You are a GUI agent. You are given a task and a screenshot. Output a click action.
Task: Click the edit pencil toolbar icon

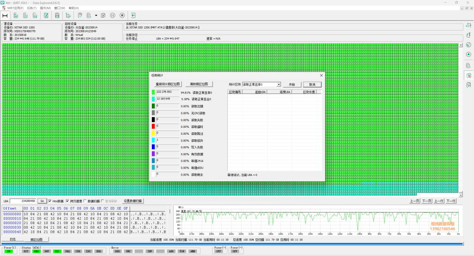point(46,15)
